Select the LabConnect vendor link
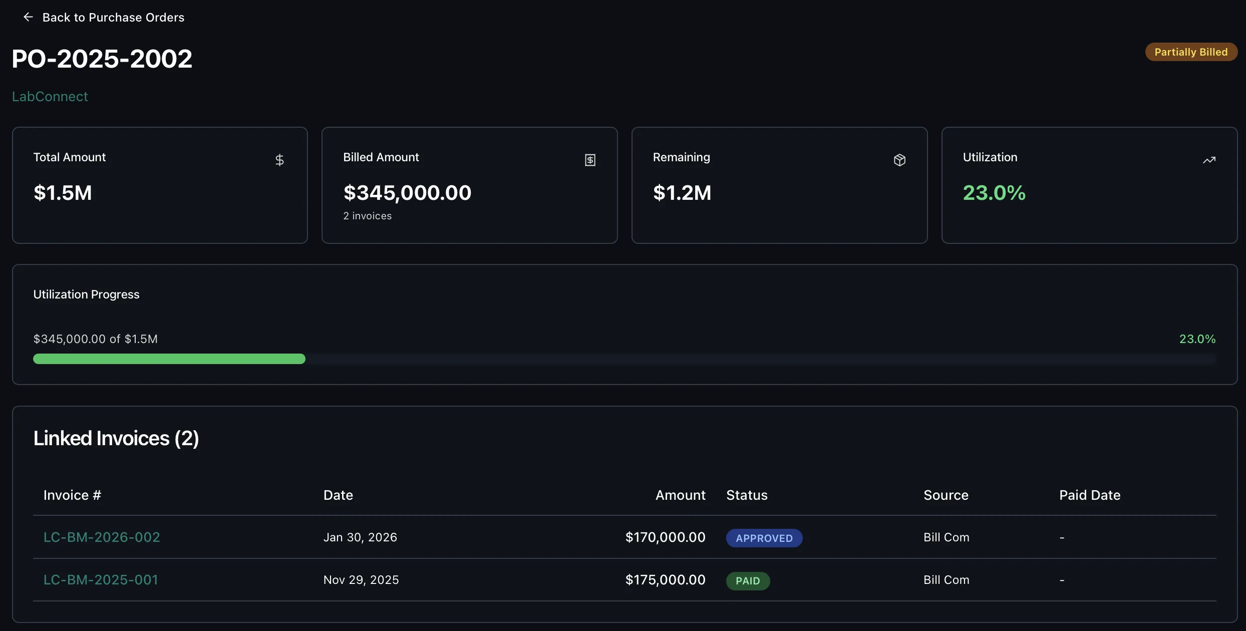Viewport: 1246px width, 631px height. tap(50, 96)
